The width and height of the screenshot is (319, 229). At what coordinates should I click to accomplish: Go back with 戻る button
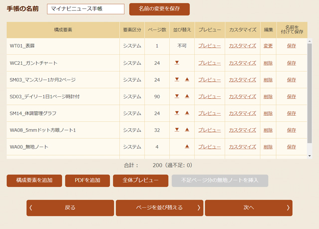pos(70,208)
